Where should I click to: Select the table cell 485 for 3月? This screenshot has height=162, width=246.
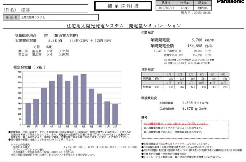191,79
